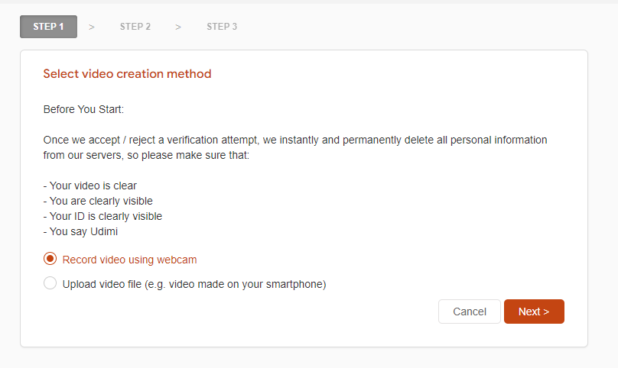The width and height of the screenshot is (618, 368).
Task: Select the Record video using webcam radio button
Action: click(50, 260)
